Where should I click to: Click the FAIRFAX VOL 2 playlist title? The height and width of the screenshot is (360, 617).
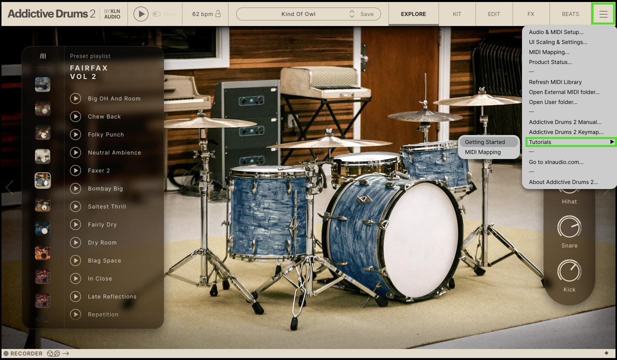coord(89,72)
